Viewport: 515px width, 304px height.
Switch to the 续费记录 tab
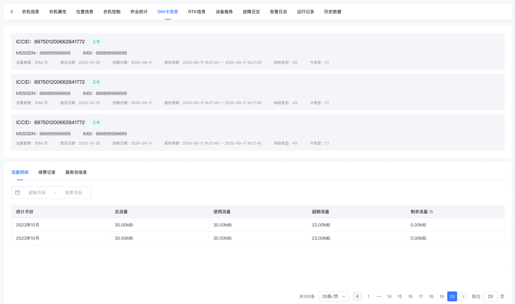coord(47,172)
